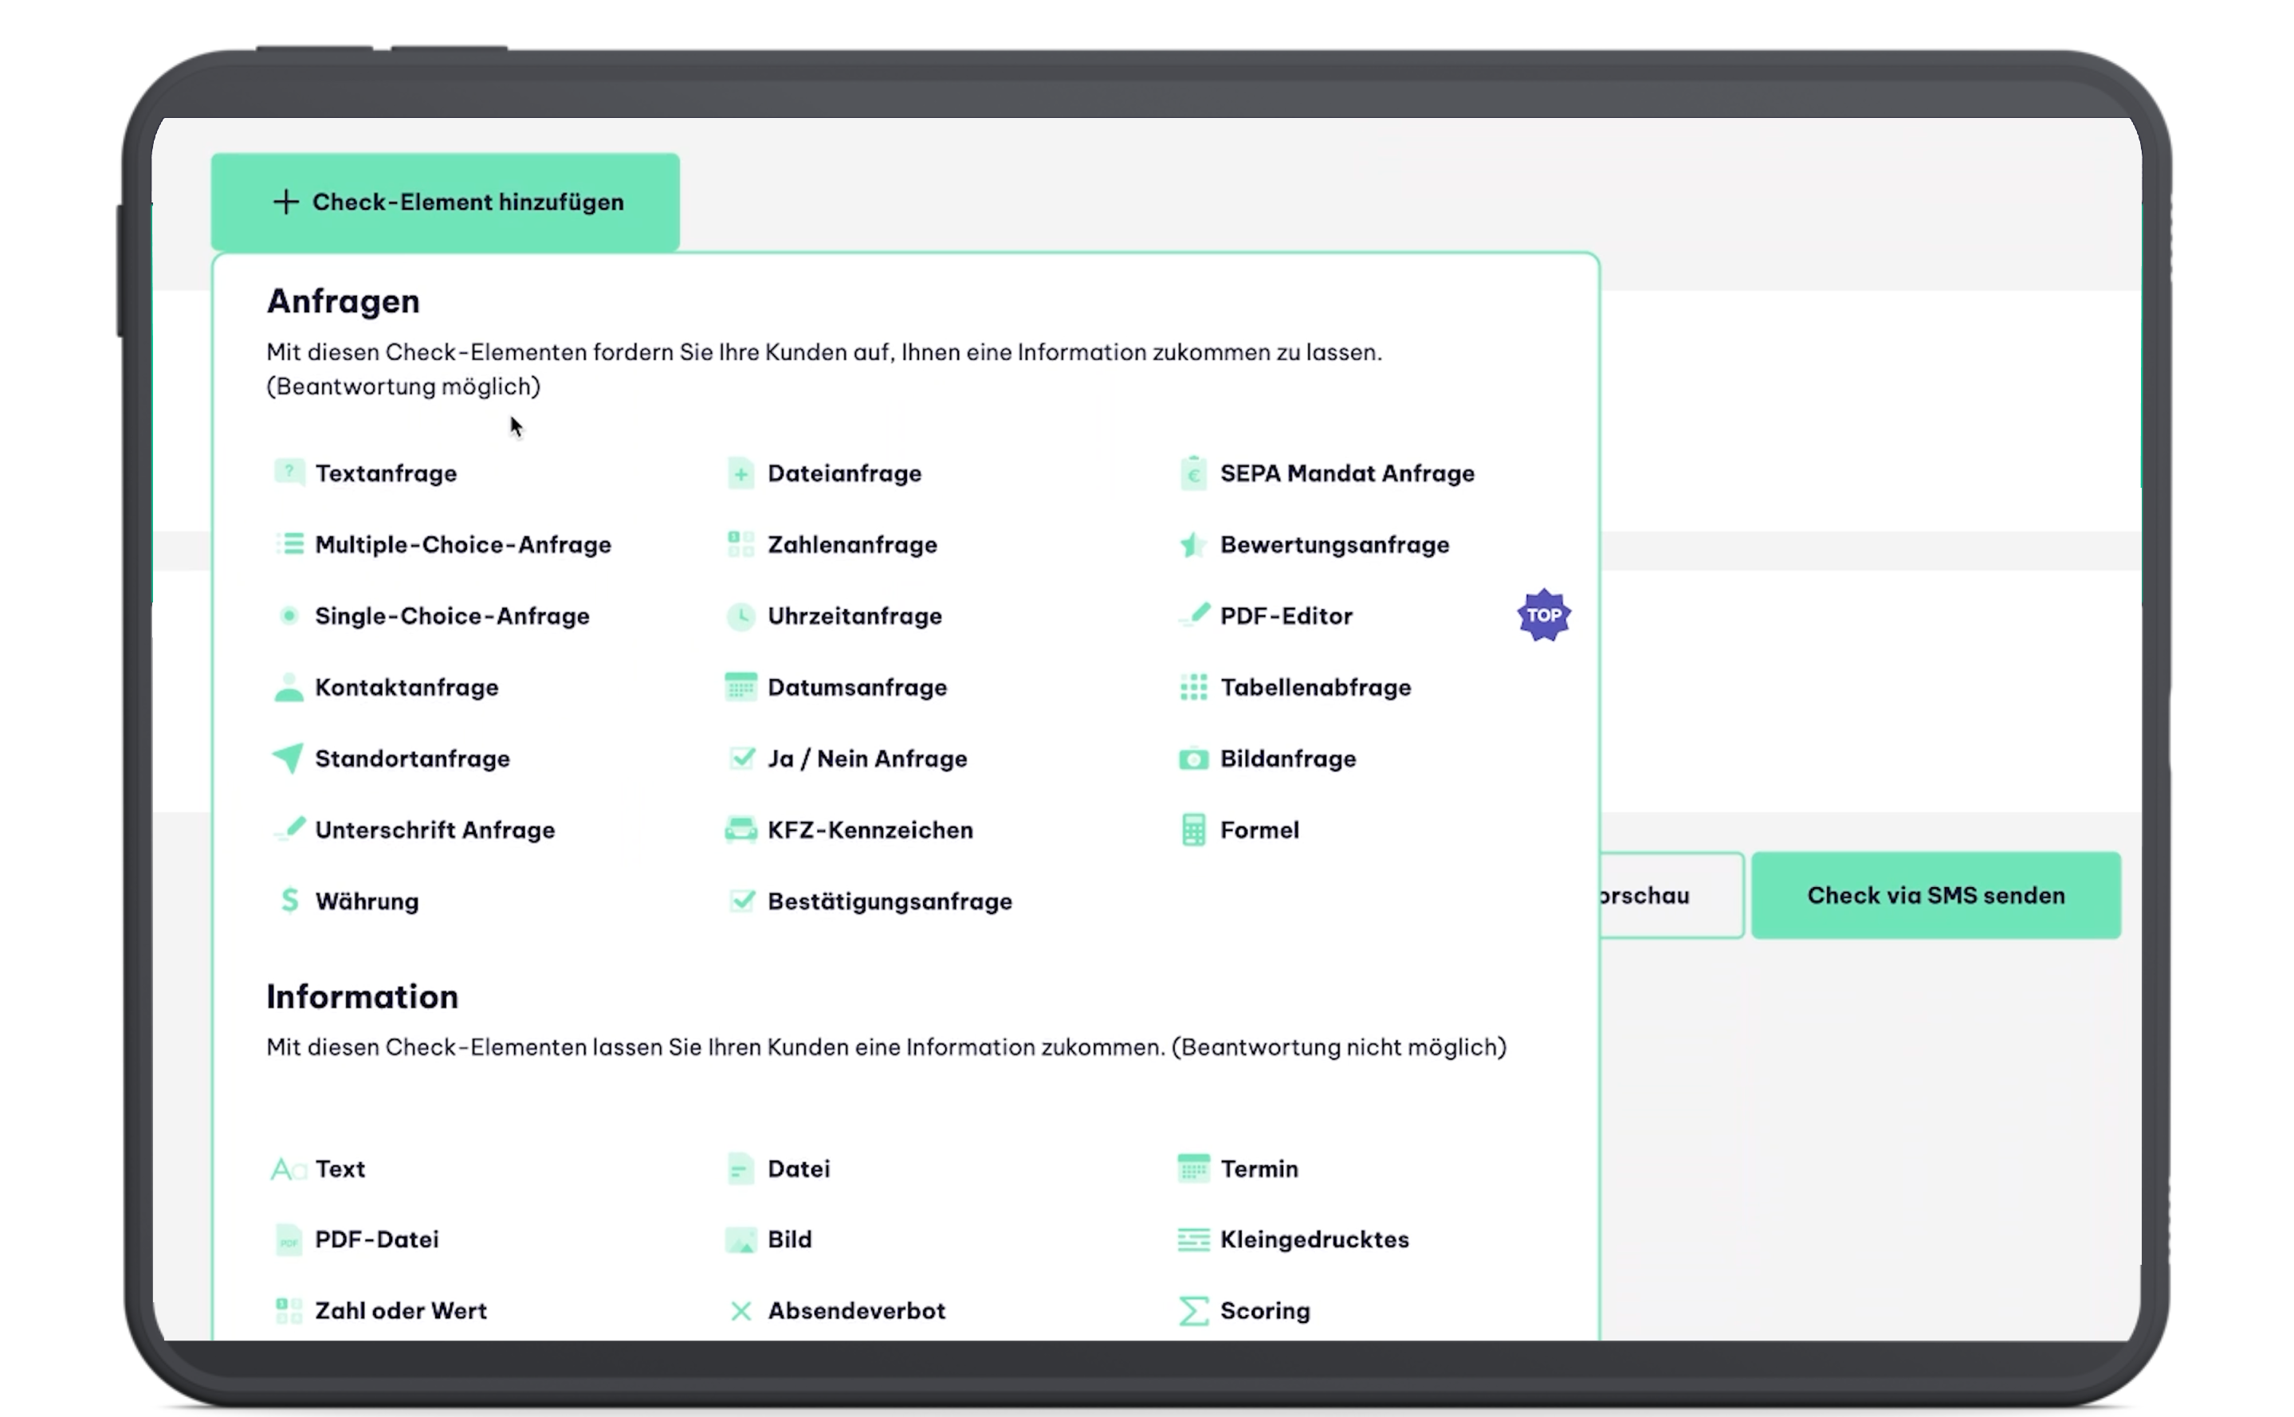Click the Zahlenanfrage number grid icon
This screenshot has height=1417, width=2294.
[x=740, y=544]
